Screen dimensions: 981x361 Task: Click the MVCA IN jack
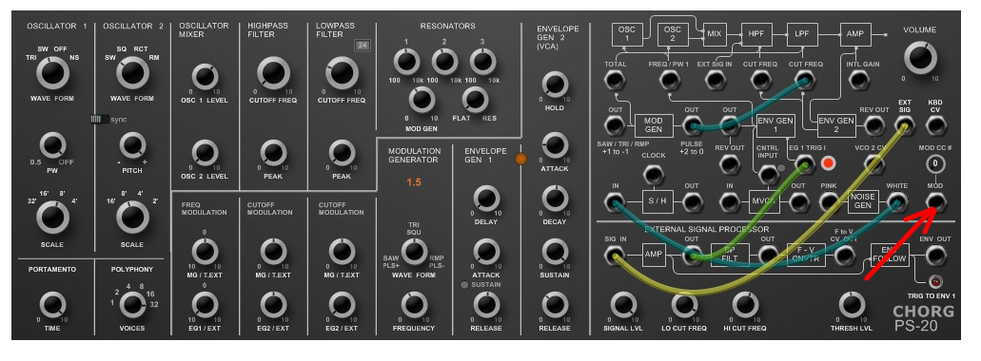(730, 202)
